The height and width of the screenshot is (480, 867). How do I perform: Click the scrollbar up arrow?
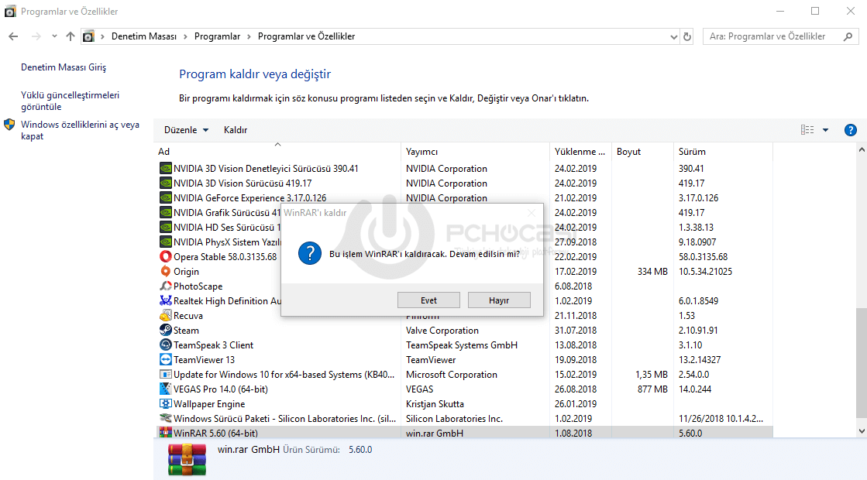(862, 149)
